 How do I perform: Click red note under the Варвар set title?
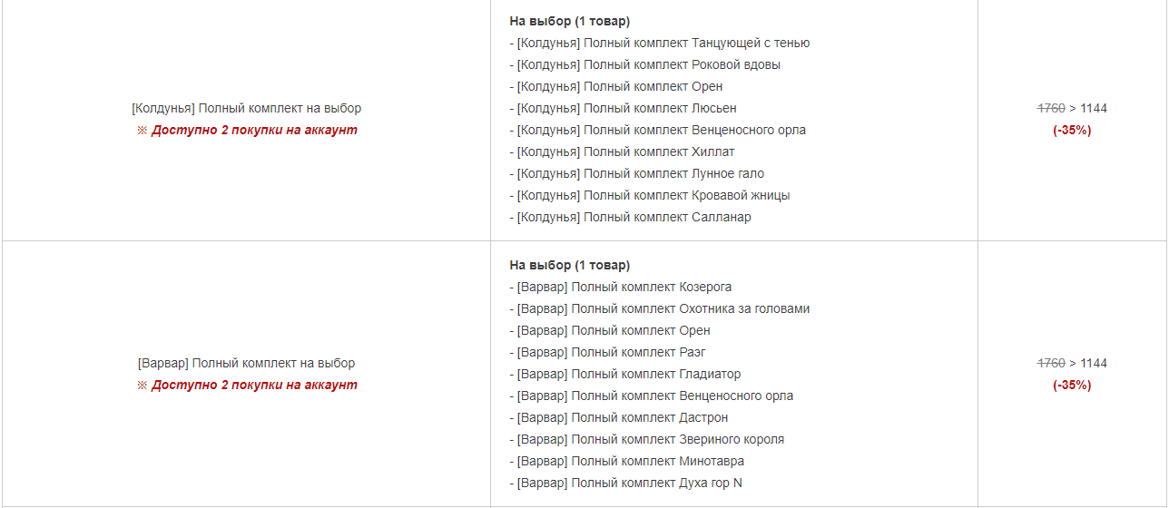[x=246, y=385]
